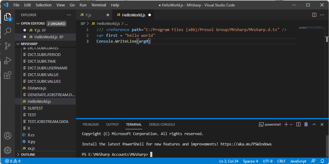Open the Accounts menu icon
The width and height of the screenshot is (329, 164).
(x=8, y=136)
